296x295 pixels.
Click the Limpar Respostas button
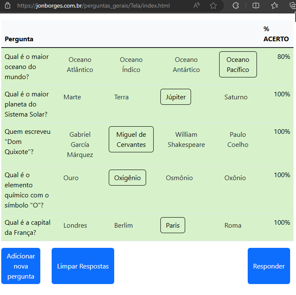83,266
